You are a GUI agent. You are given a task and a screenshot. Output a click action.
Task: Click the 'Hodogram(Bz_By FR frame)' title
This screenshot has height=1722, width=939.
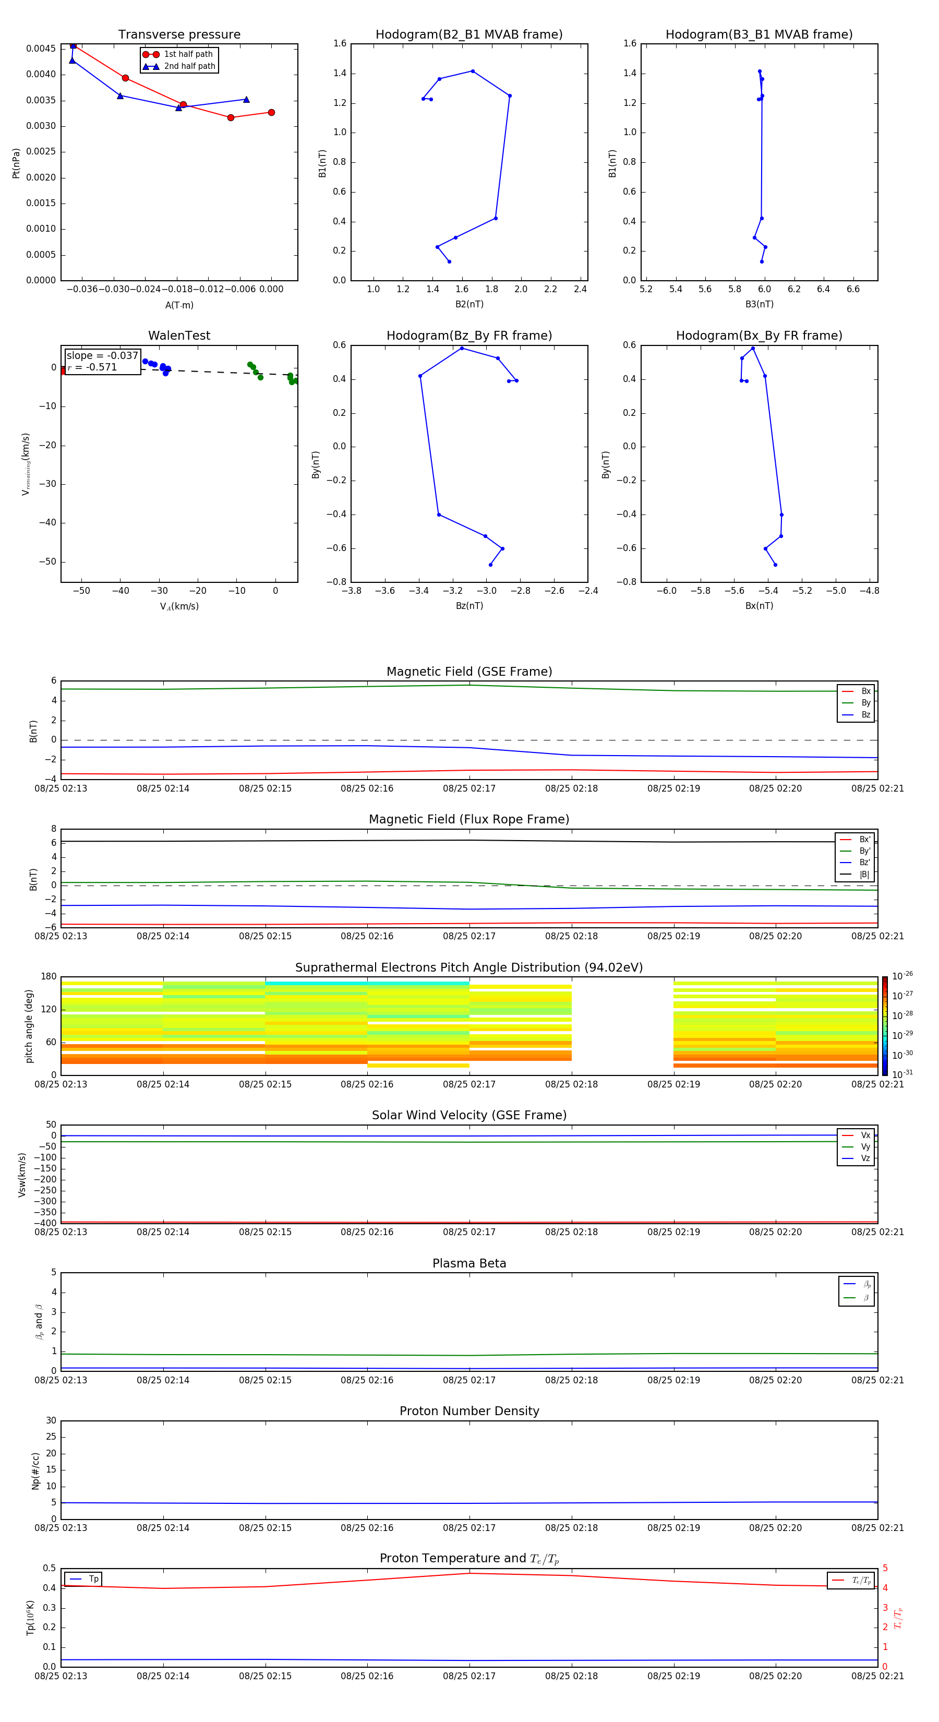tap(469, 336)
